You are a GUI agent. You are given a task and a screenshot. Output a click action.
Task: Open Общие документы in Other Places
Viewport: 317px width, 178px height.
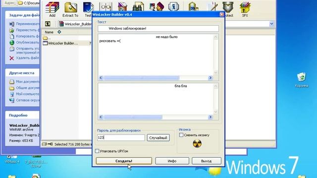28,88
